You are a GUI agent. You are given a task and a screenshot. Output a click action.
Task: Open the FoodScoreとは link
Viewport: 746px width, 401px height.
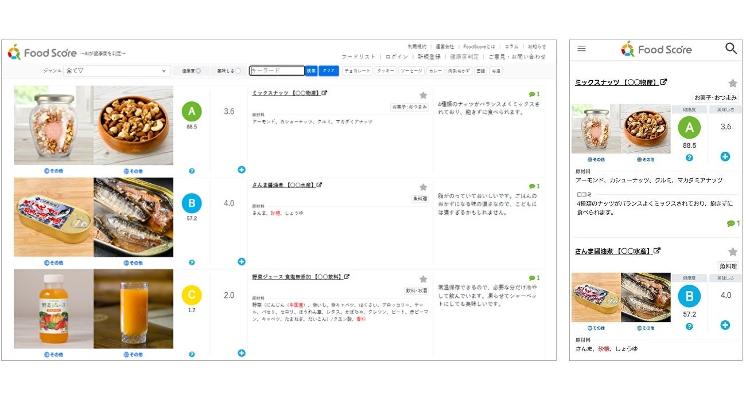(x=479, y=46)
